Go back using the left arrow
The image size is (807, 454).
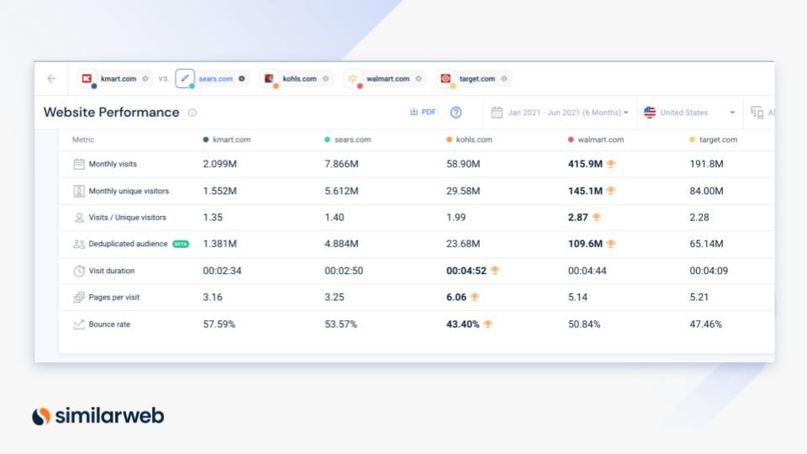point(51,78)
